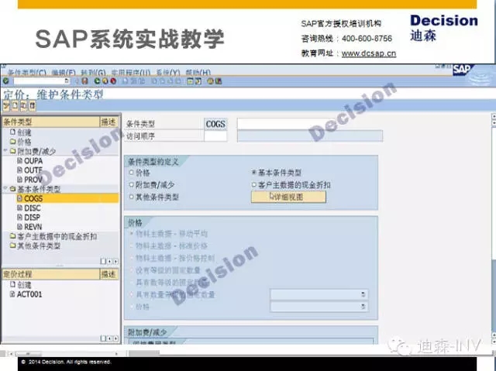Image resolution: width=496 pixels, height=371 pixels.
Task: Click the trash delete icon under the title
Action: (33, 105)
